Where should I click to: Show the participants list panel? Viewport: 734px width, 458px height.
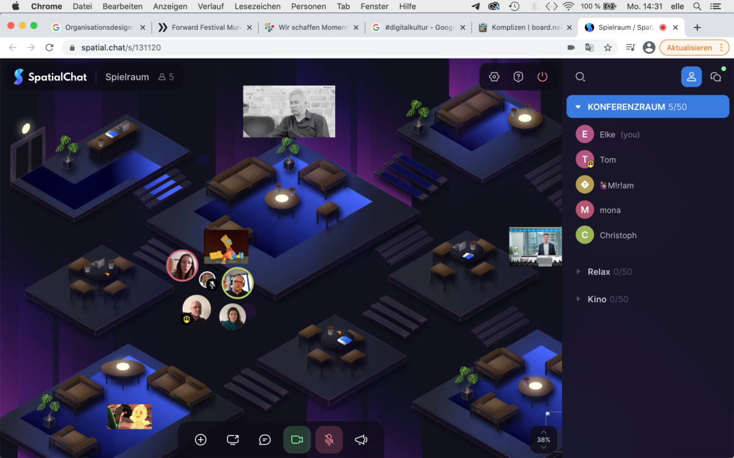[691, 77]
